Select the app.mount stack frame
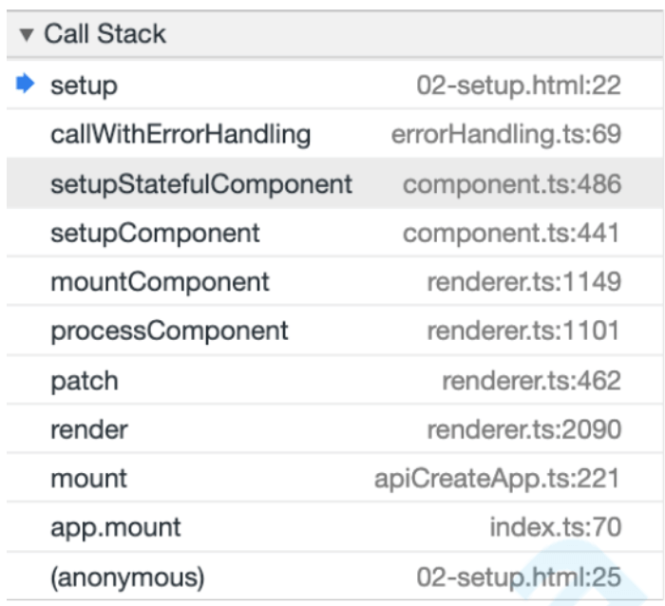 116,527
